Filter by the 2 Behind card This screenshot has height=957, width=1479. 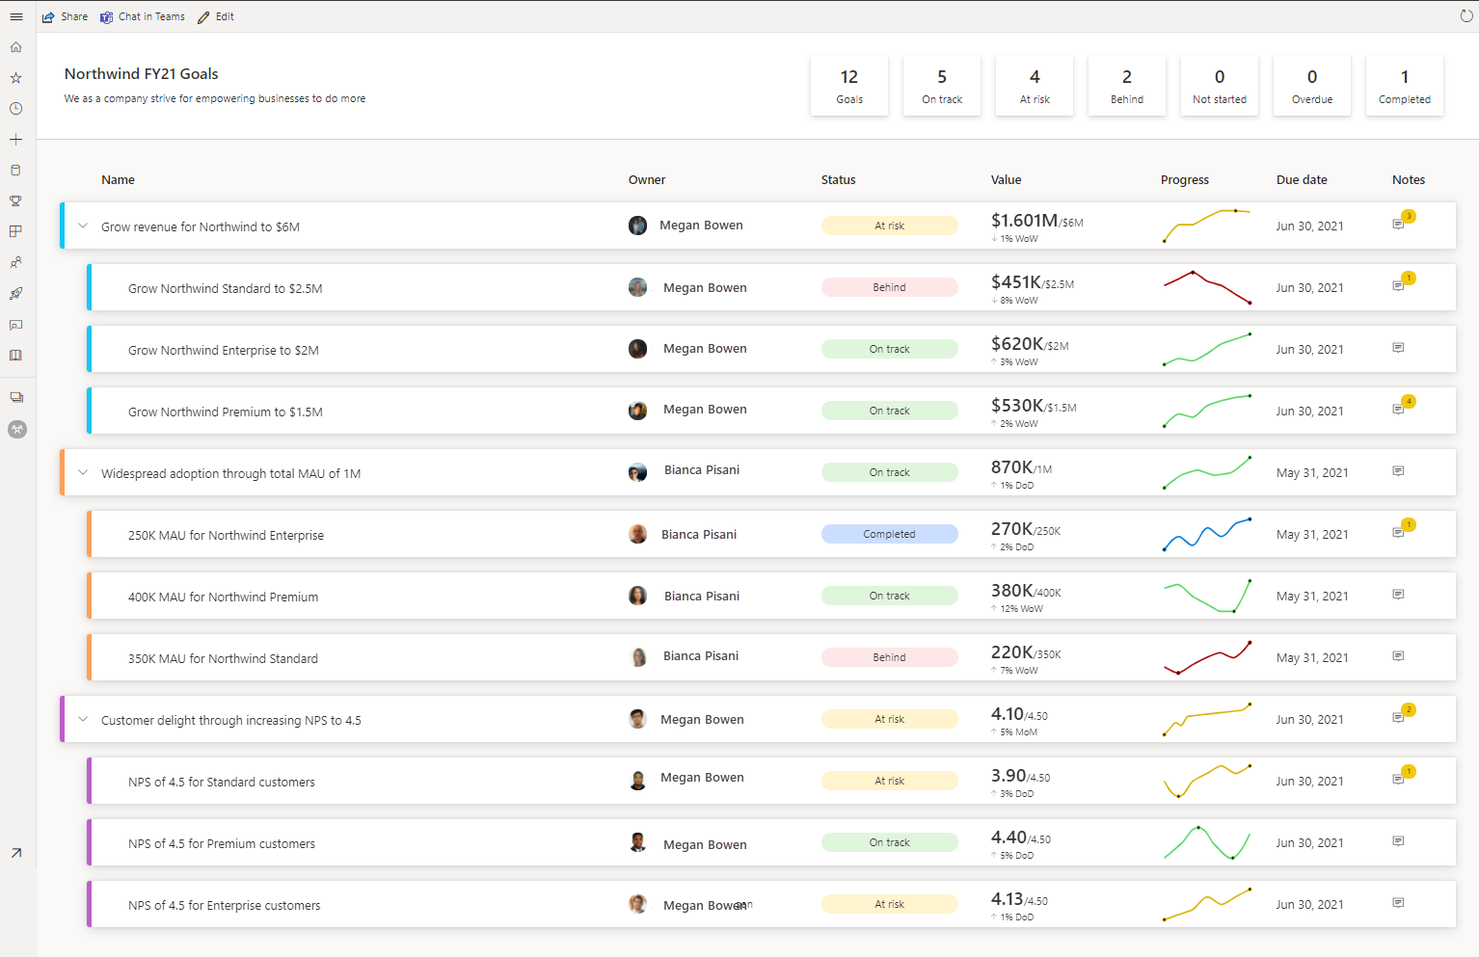(x=1127, y=86)
